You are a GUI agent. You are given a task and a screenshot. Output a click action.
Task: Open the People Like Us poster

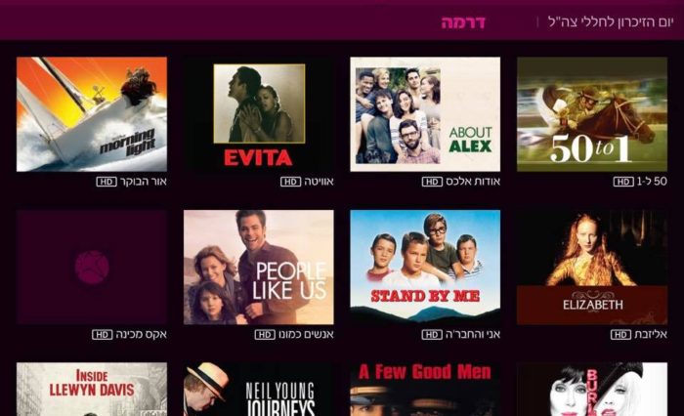[x=259, y=268]
